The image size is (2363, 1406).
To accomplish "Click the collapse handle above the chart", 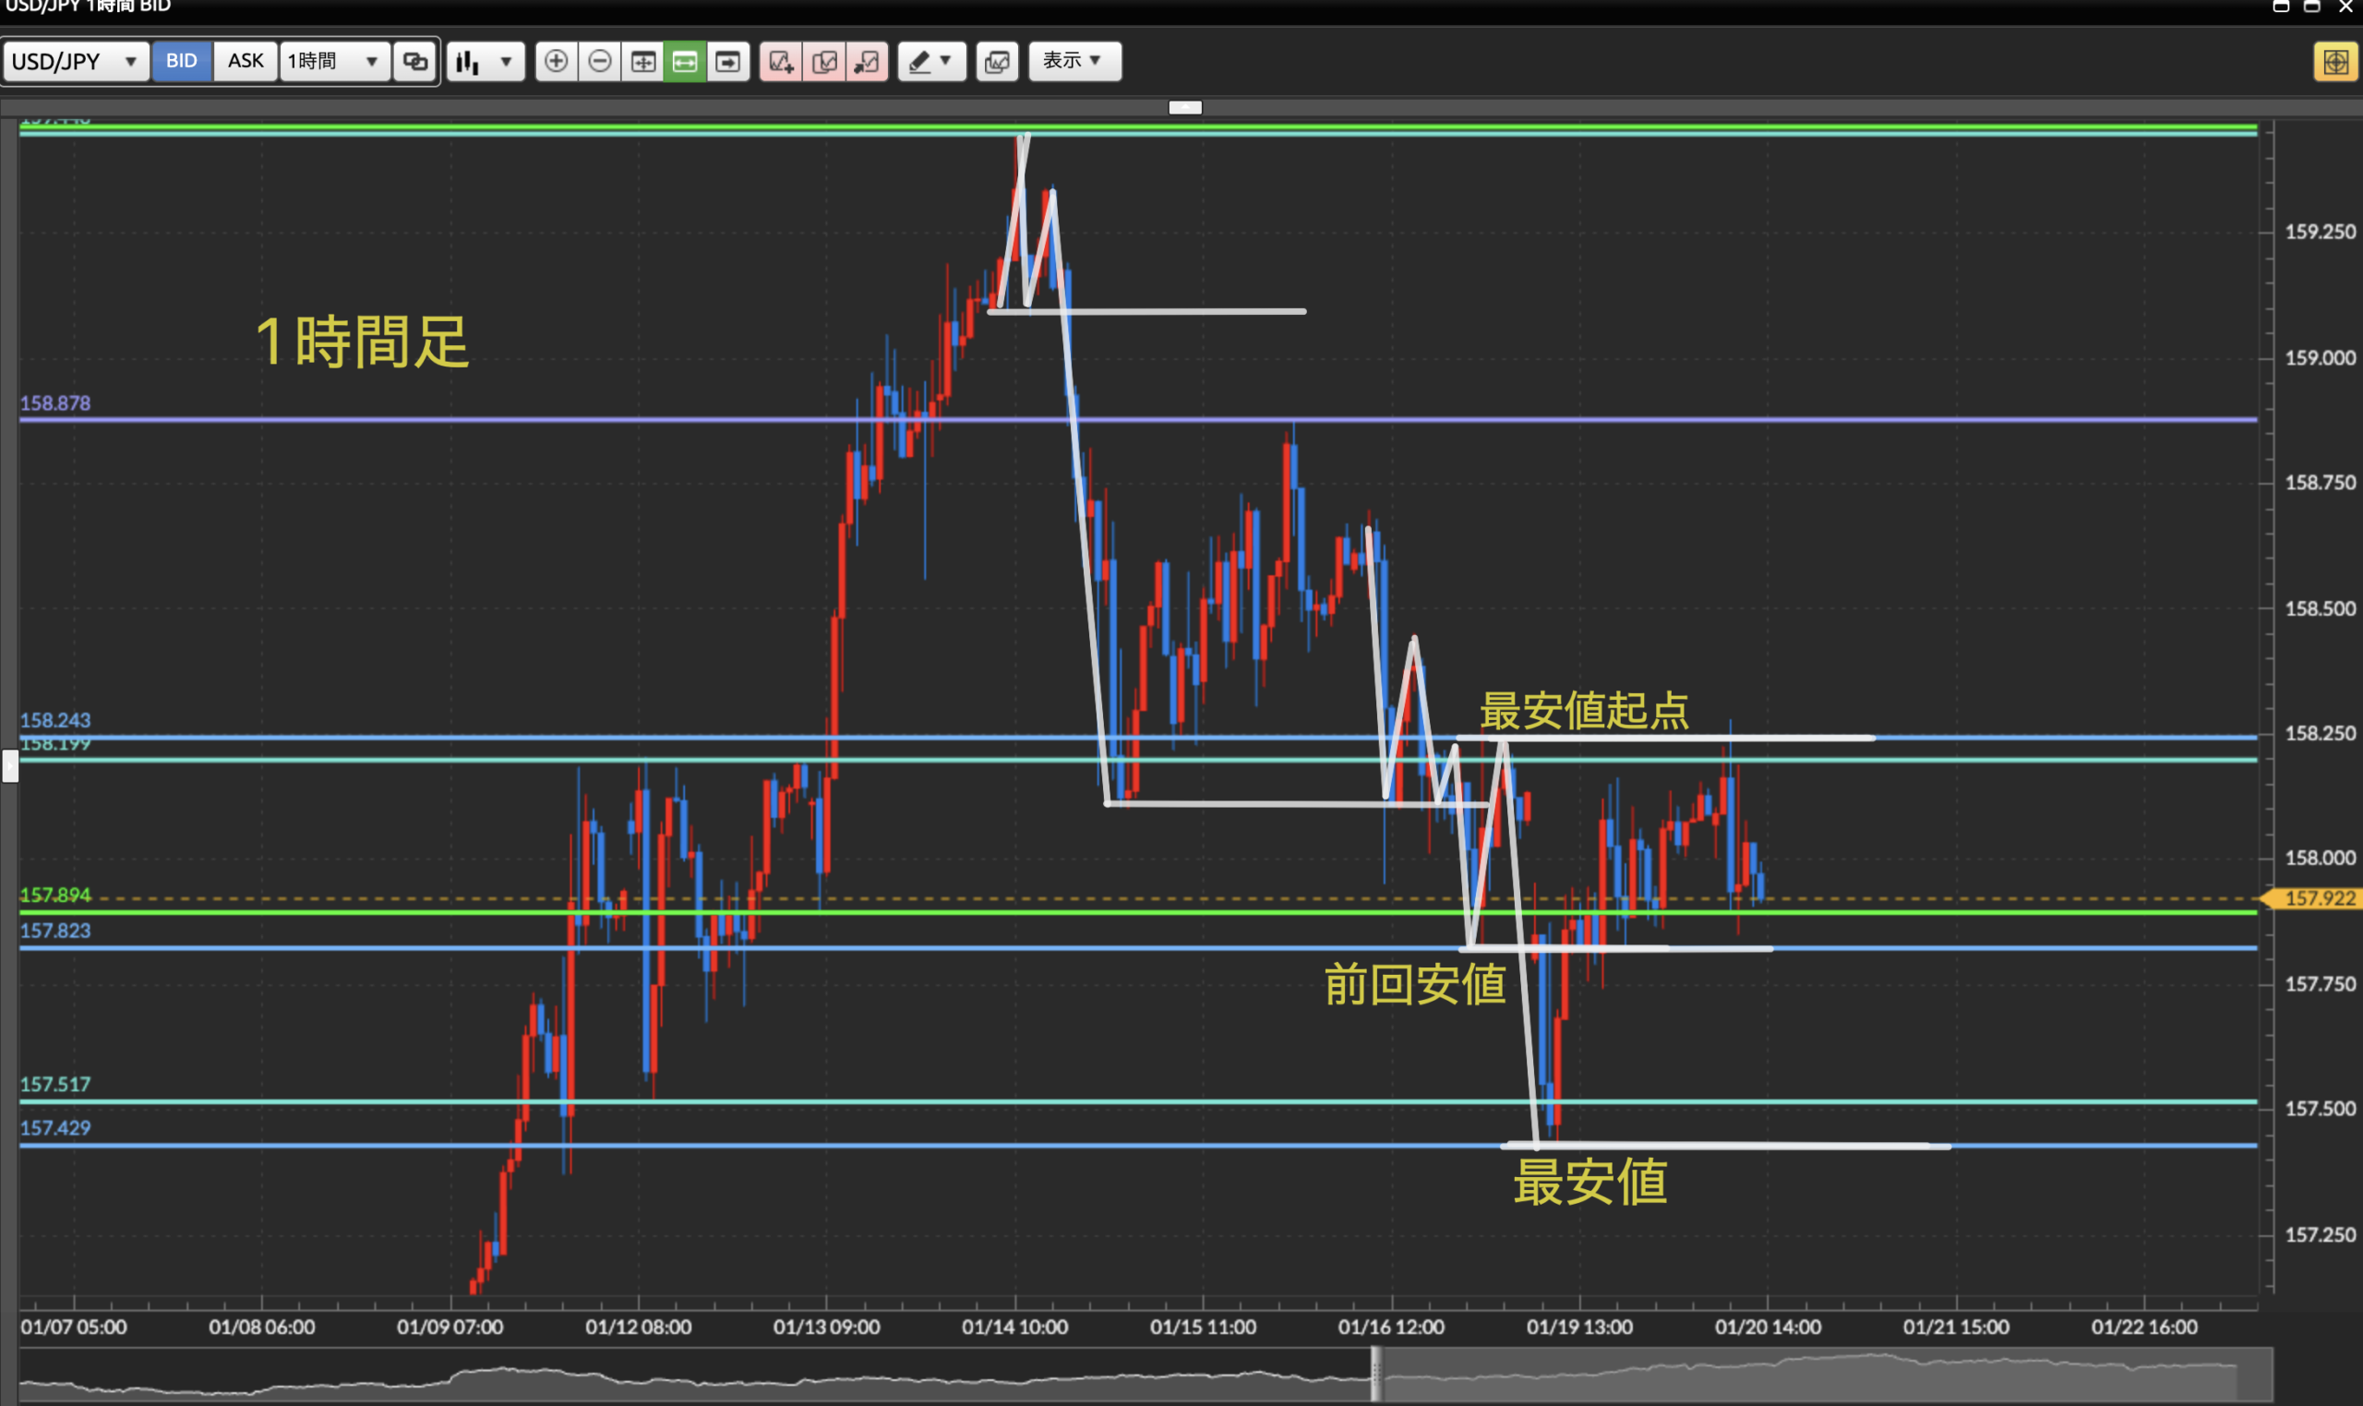I will click(1185, 107).
